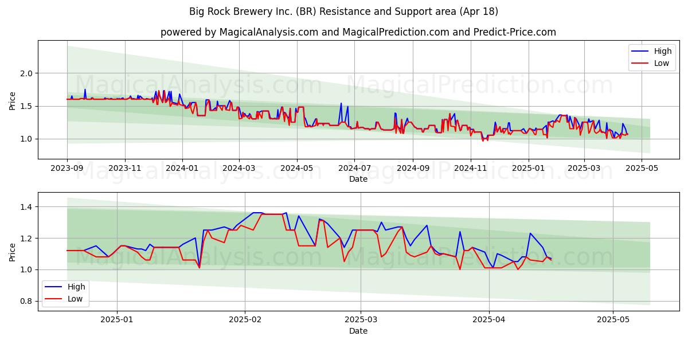Click the top chart x-axis tick '2025-01'
Viewport: 688px width, 344px height.
pyautogui.click(x=528, y=169)
